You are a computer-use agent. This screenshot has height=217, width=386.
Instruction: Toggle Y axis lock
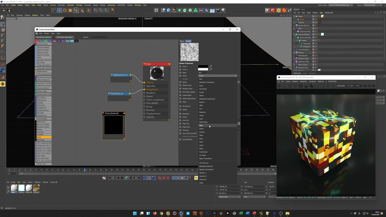(101, 10)
